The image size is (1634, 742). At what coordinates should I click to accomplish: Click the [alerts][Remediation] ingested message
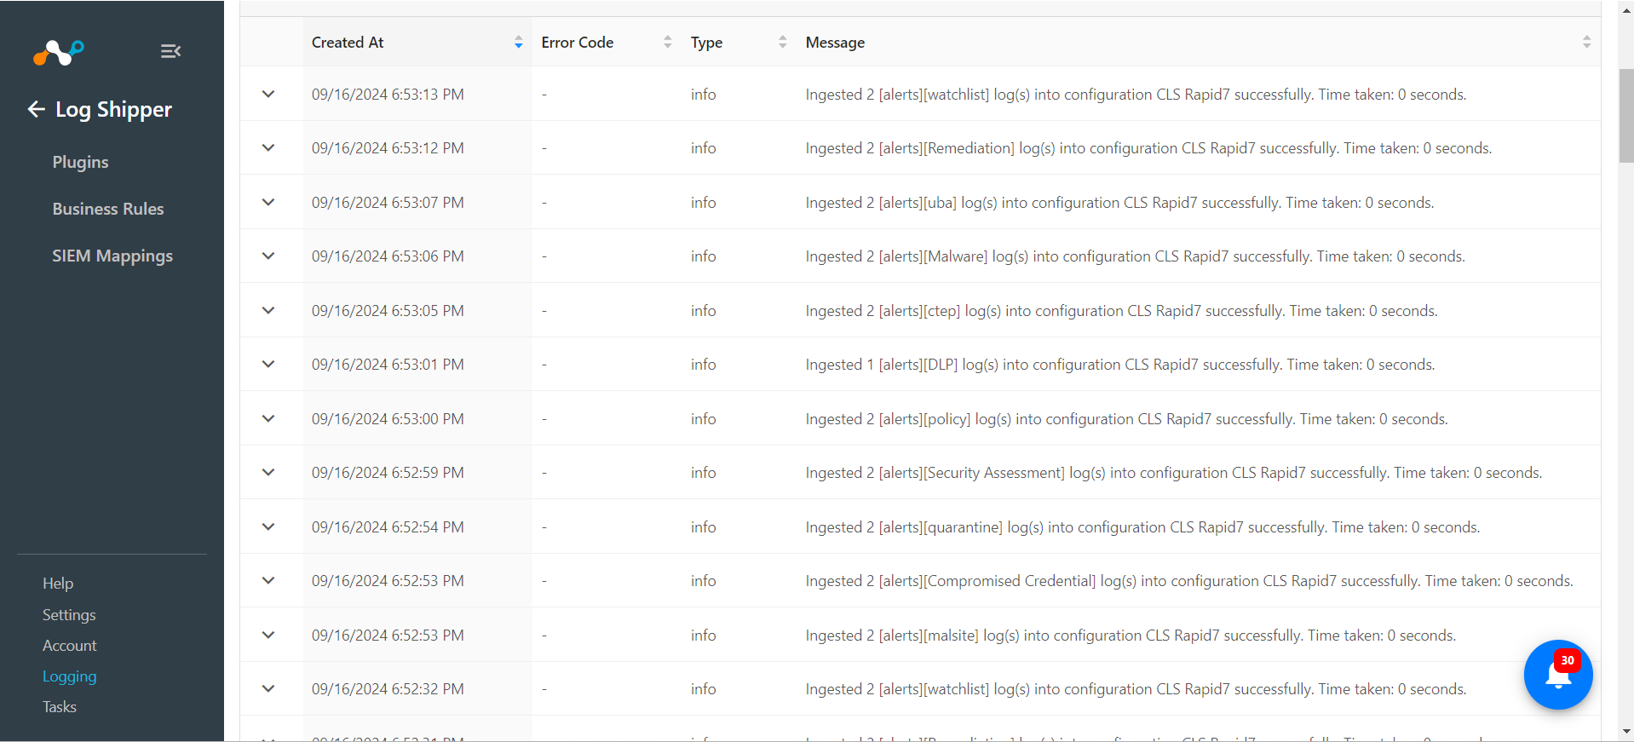coord(1148,148)
